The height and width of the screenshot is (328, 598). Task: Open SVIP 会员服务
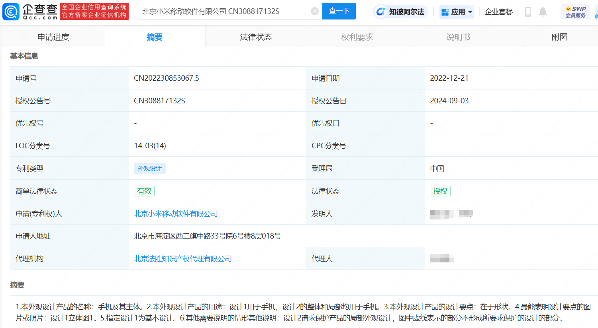click(x=575, y=12)
